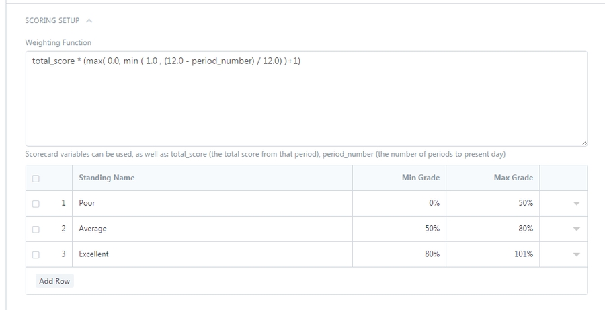Open the dropdown arrow on Average row

coord(576,229)
